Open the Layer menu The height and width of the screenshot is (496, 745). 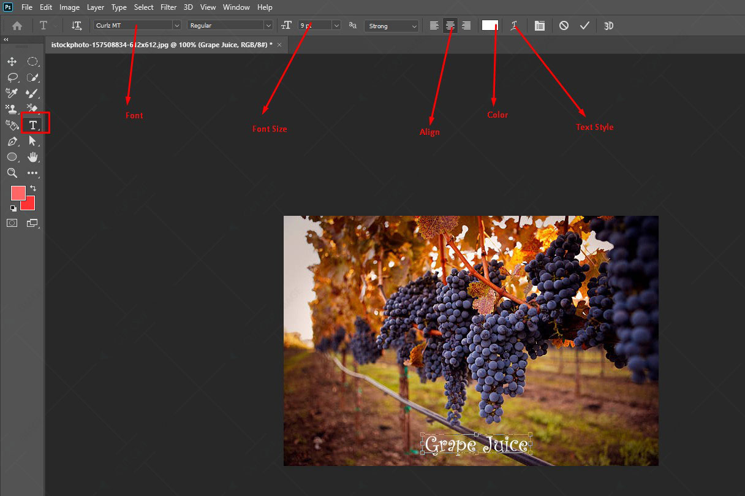coord(96,7)
